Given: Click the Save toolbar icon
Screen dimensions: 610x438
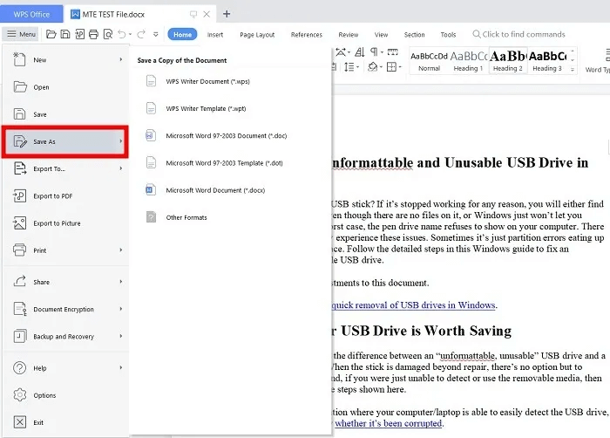Looking at the screenshot, I should click(x=65, y=34).
